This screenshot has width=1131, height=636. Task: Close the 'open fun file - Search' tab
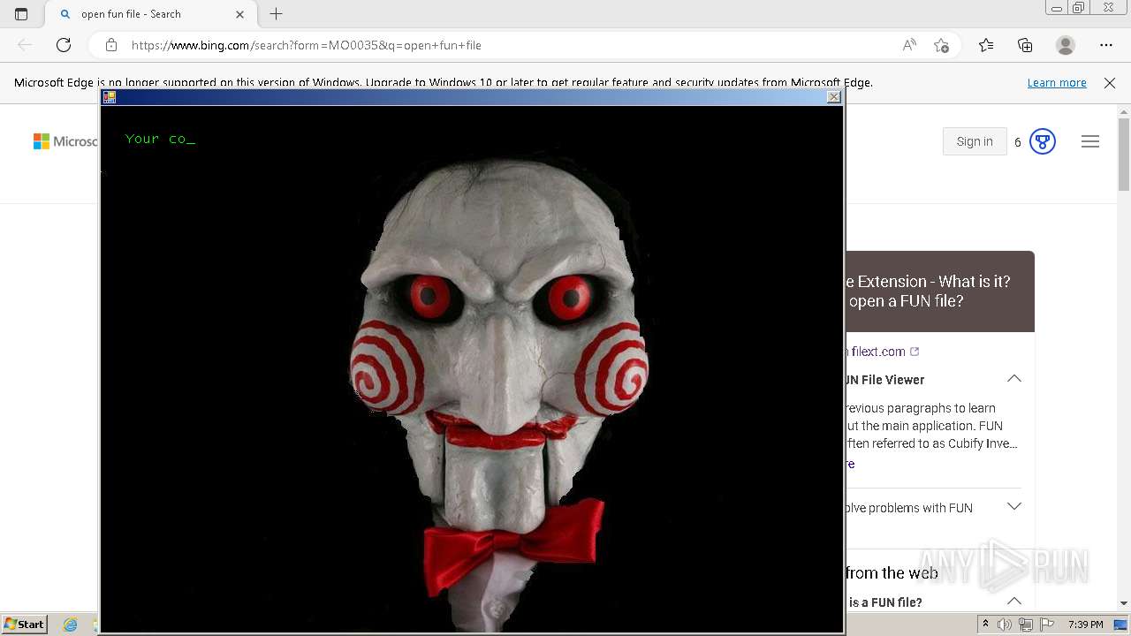[239, 14]
